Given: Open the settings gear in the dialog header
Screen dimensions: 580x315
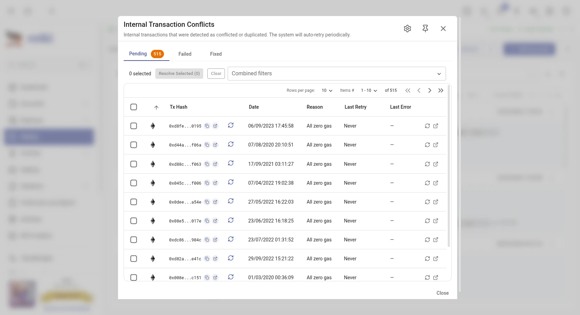Looking at the screenshot, I should [407, 29].
